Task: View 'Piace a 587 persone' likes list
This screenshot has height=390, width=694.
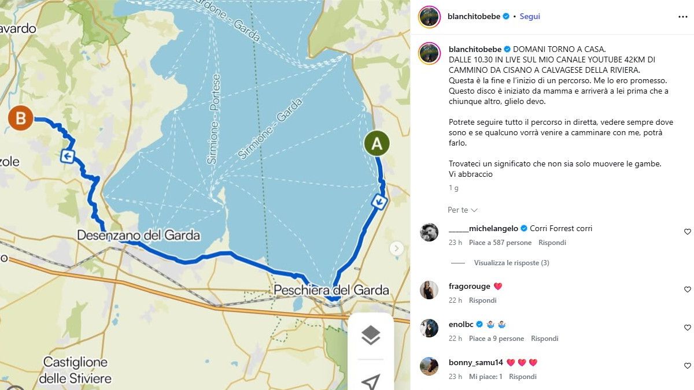Action: pyautogui.click(x=500, y=243)
